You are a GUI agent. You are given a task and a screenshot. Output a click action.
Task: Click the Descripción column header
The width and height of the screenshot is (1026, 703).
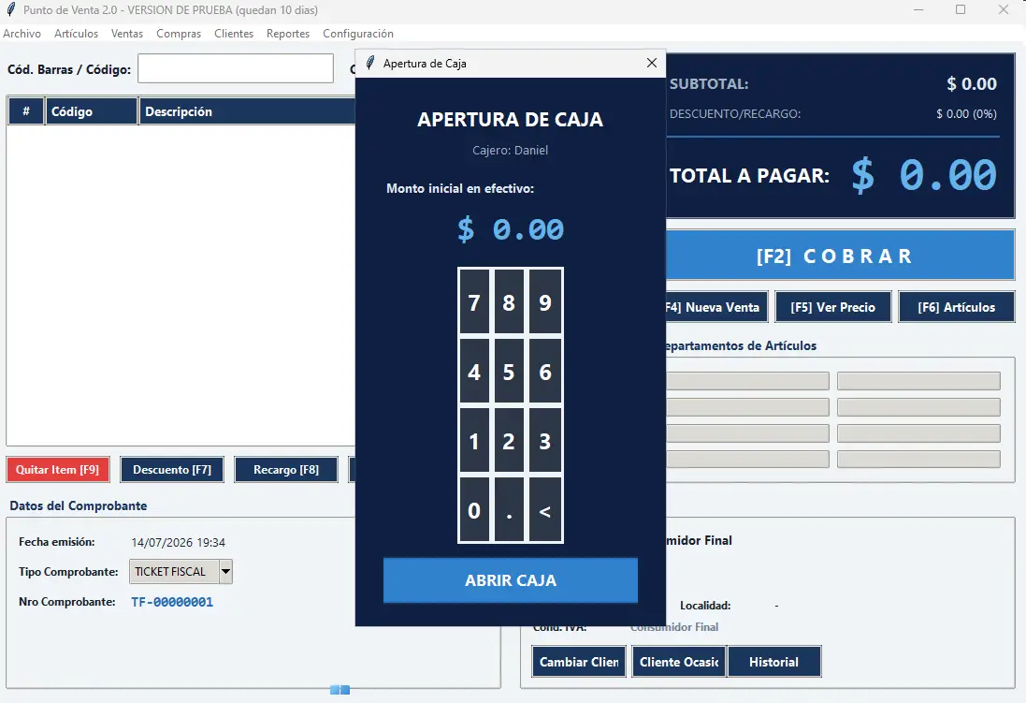pyautogui.click(x=247, y=111)
